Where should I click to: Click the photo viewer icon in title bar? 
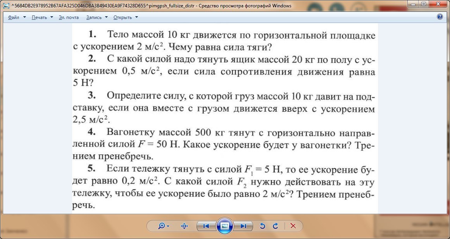coord(6,6)
